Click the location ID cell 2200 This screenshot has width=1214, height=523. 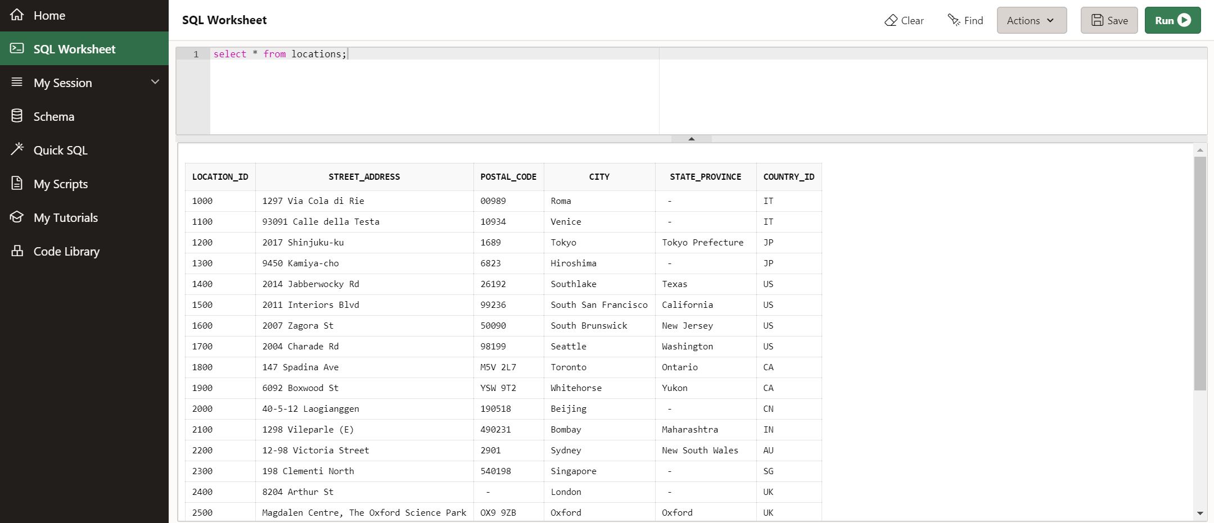point(220,451)
